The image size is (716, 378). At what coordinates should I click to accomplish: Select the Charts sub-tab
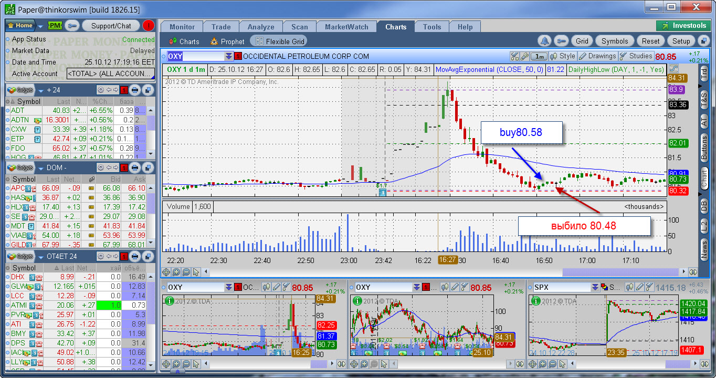[x=184, y=41]
